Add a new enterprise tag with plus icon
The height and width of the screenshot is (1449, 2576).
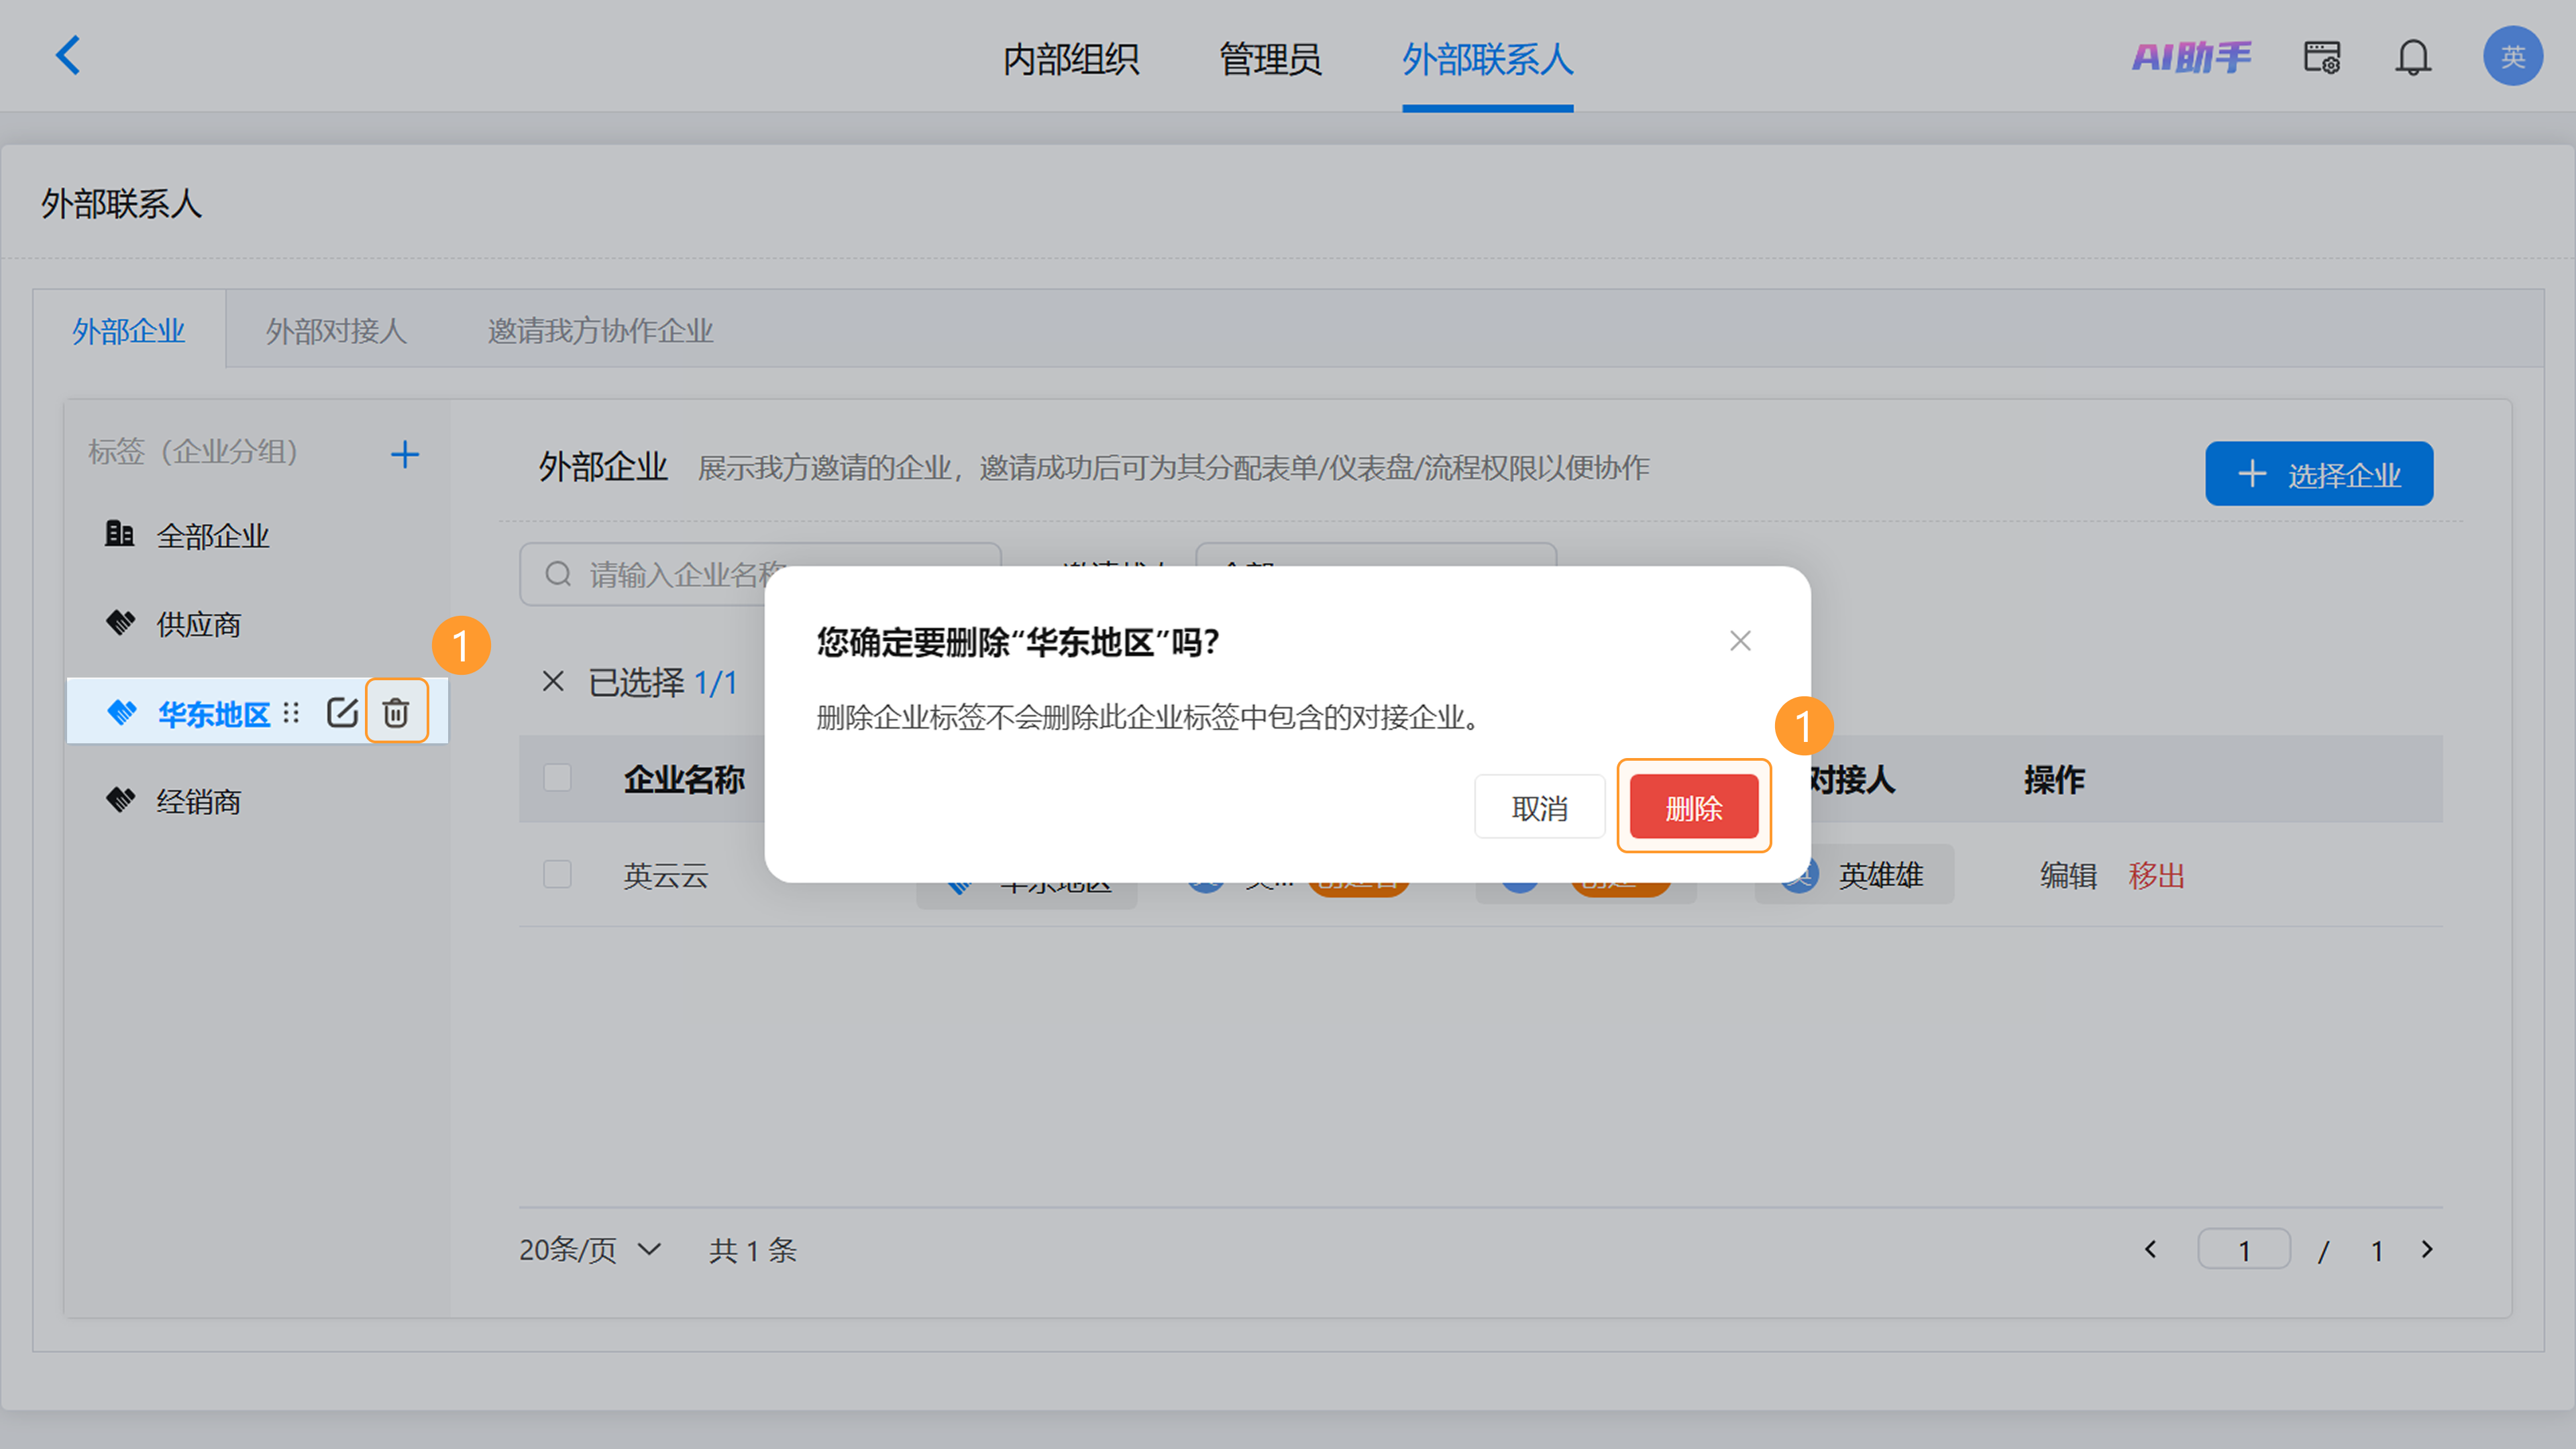click(x=404, y=455)
